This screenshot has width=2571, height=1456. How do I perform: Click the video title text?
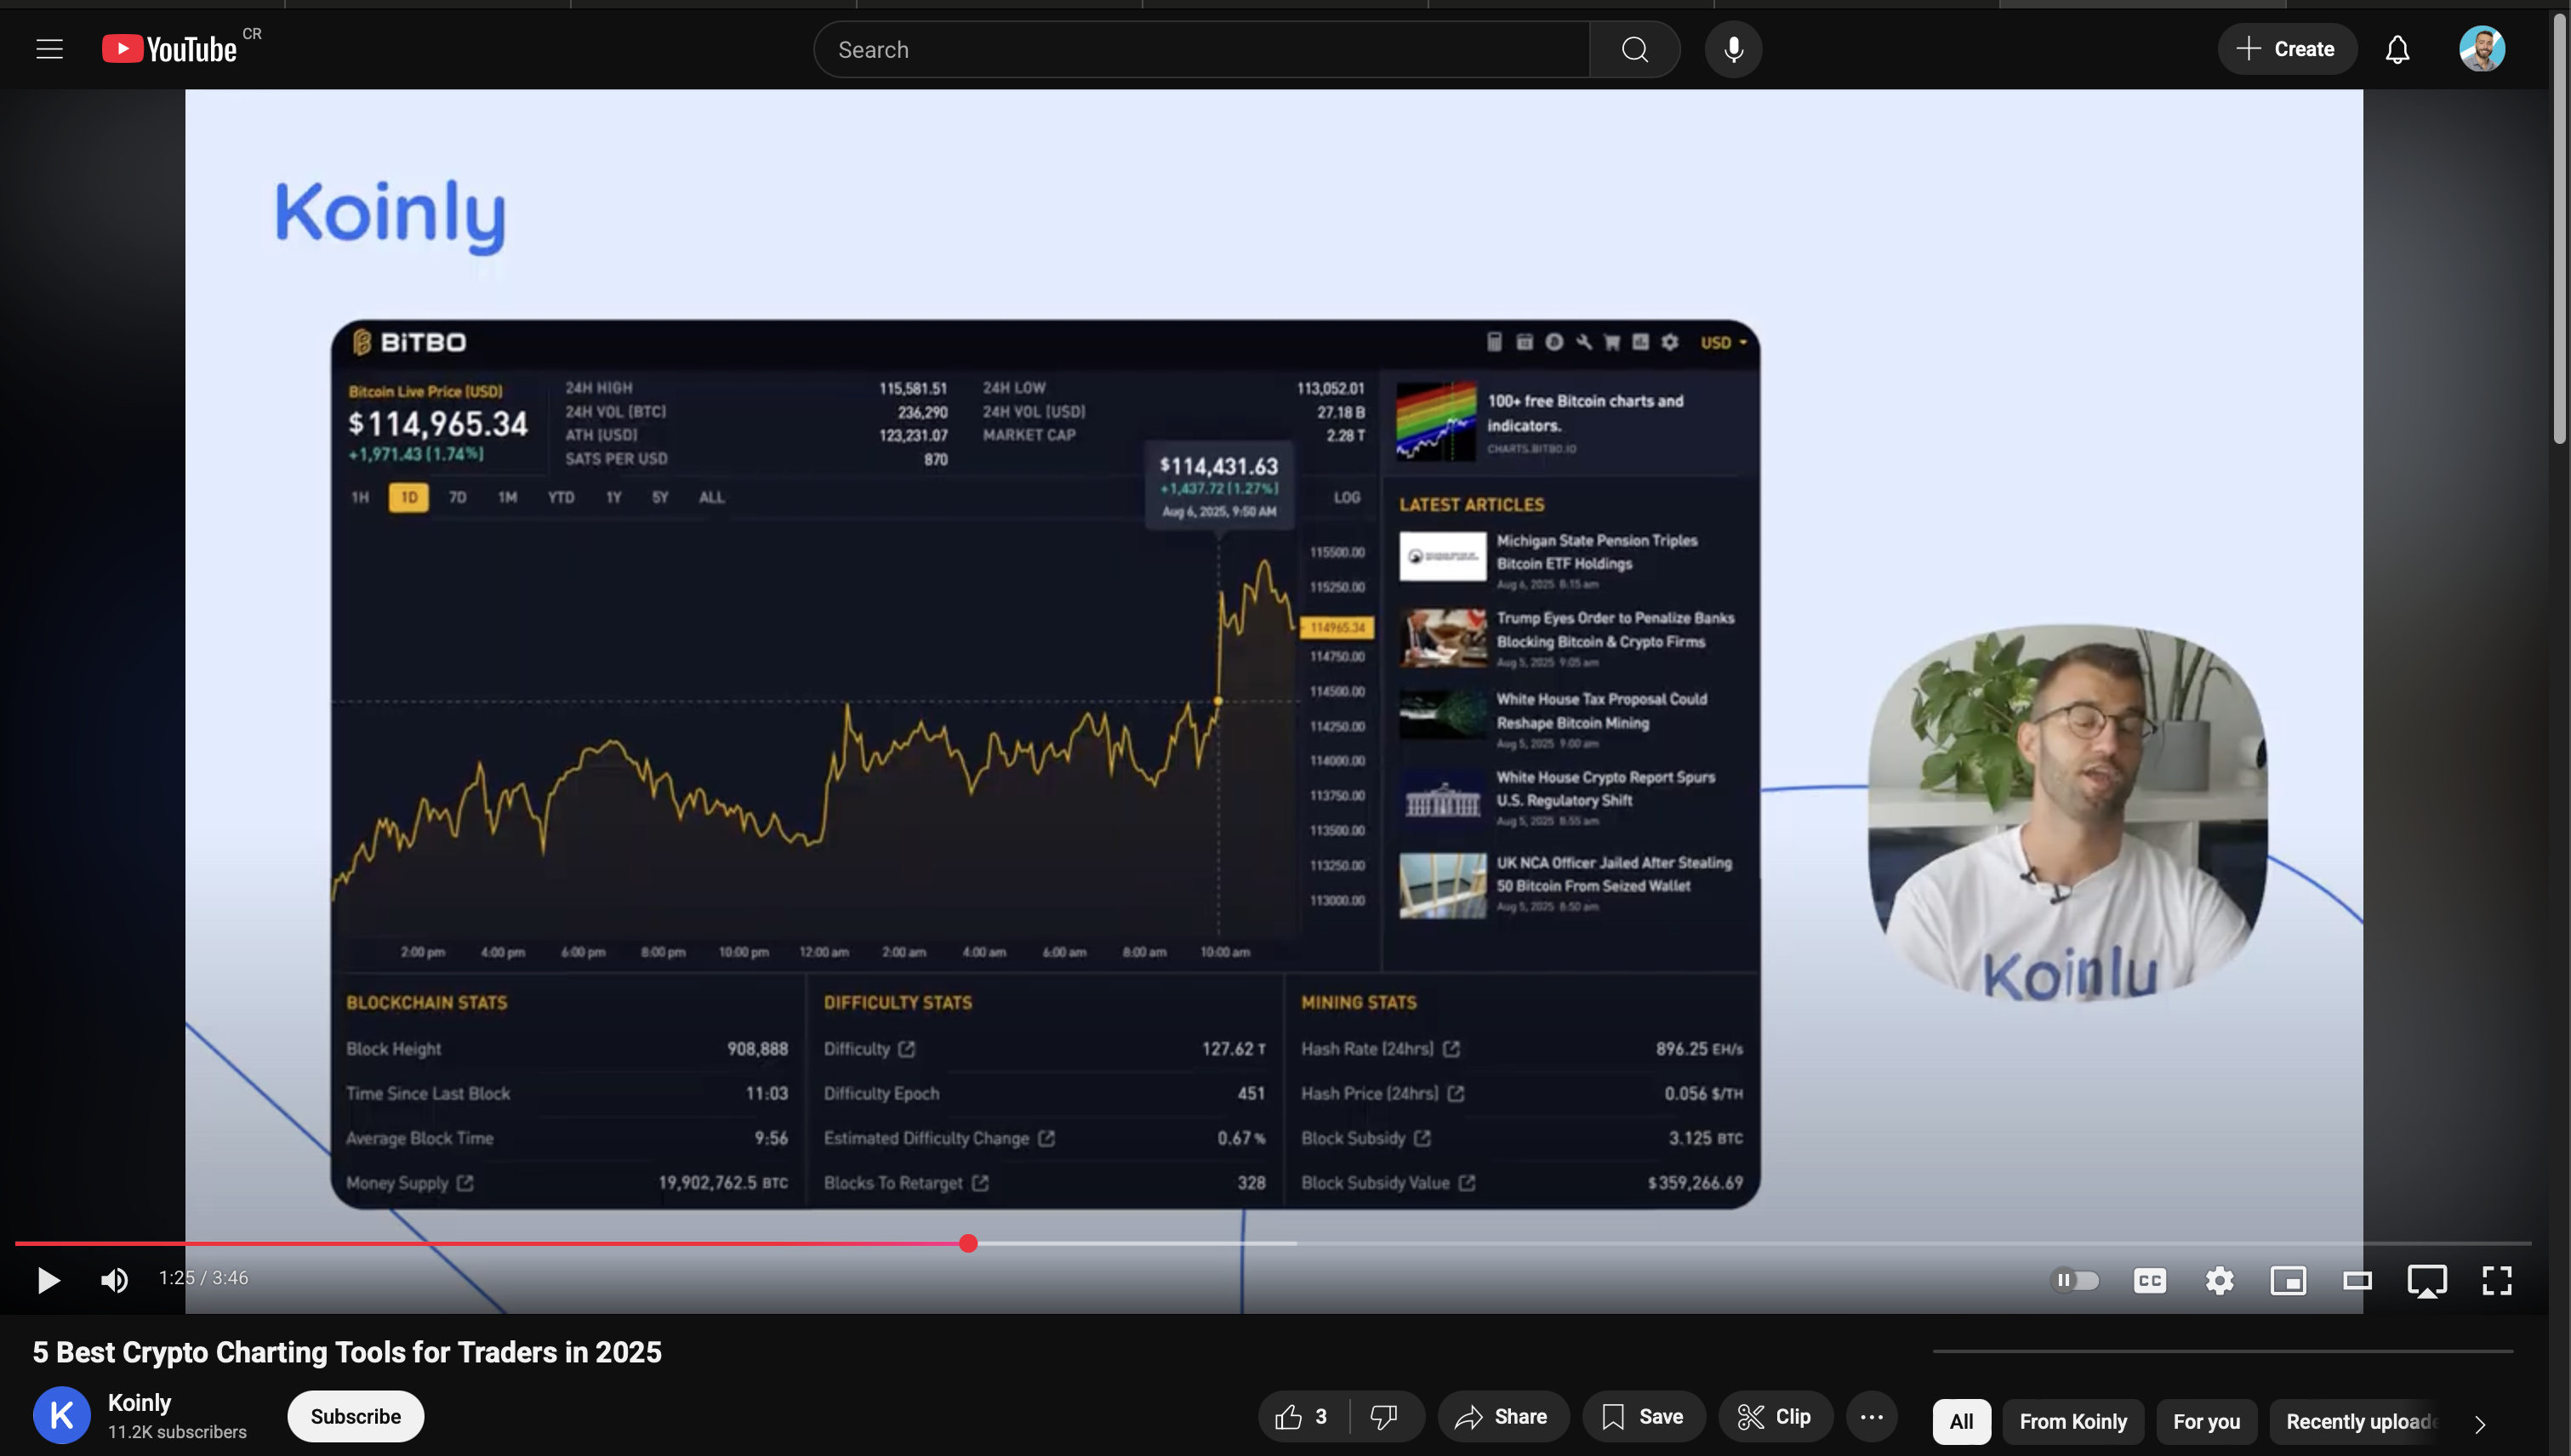[x=347, y=1352]
